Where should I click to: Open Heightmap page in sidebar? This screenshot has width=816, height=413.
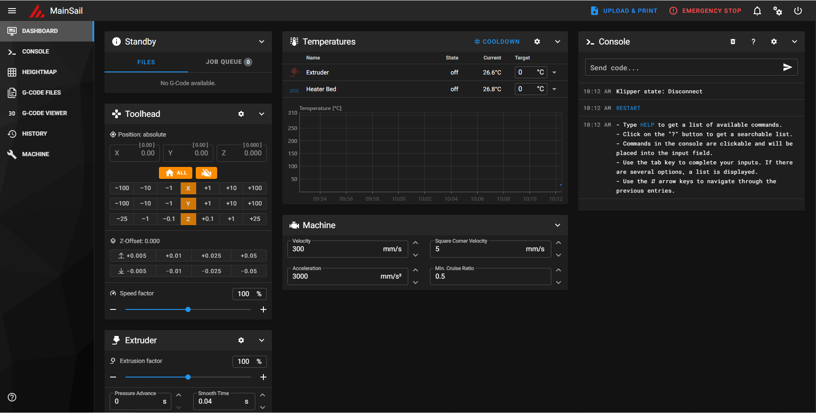click(x=47, y=72)
